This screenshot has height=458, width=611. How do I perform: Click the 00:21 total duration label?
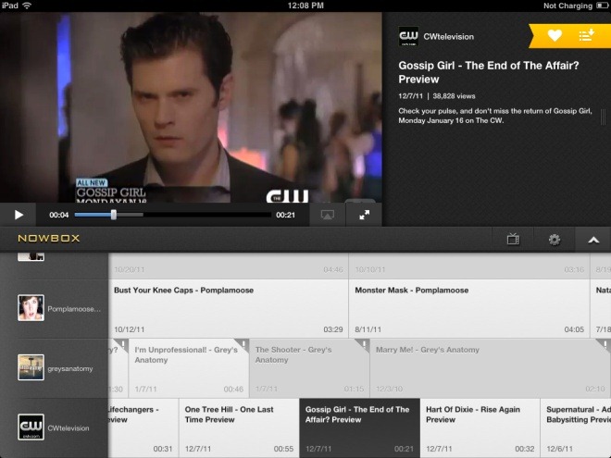coord(285,215)
